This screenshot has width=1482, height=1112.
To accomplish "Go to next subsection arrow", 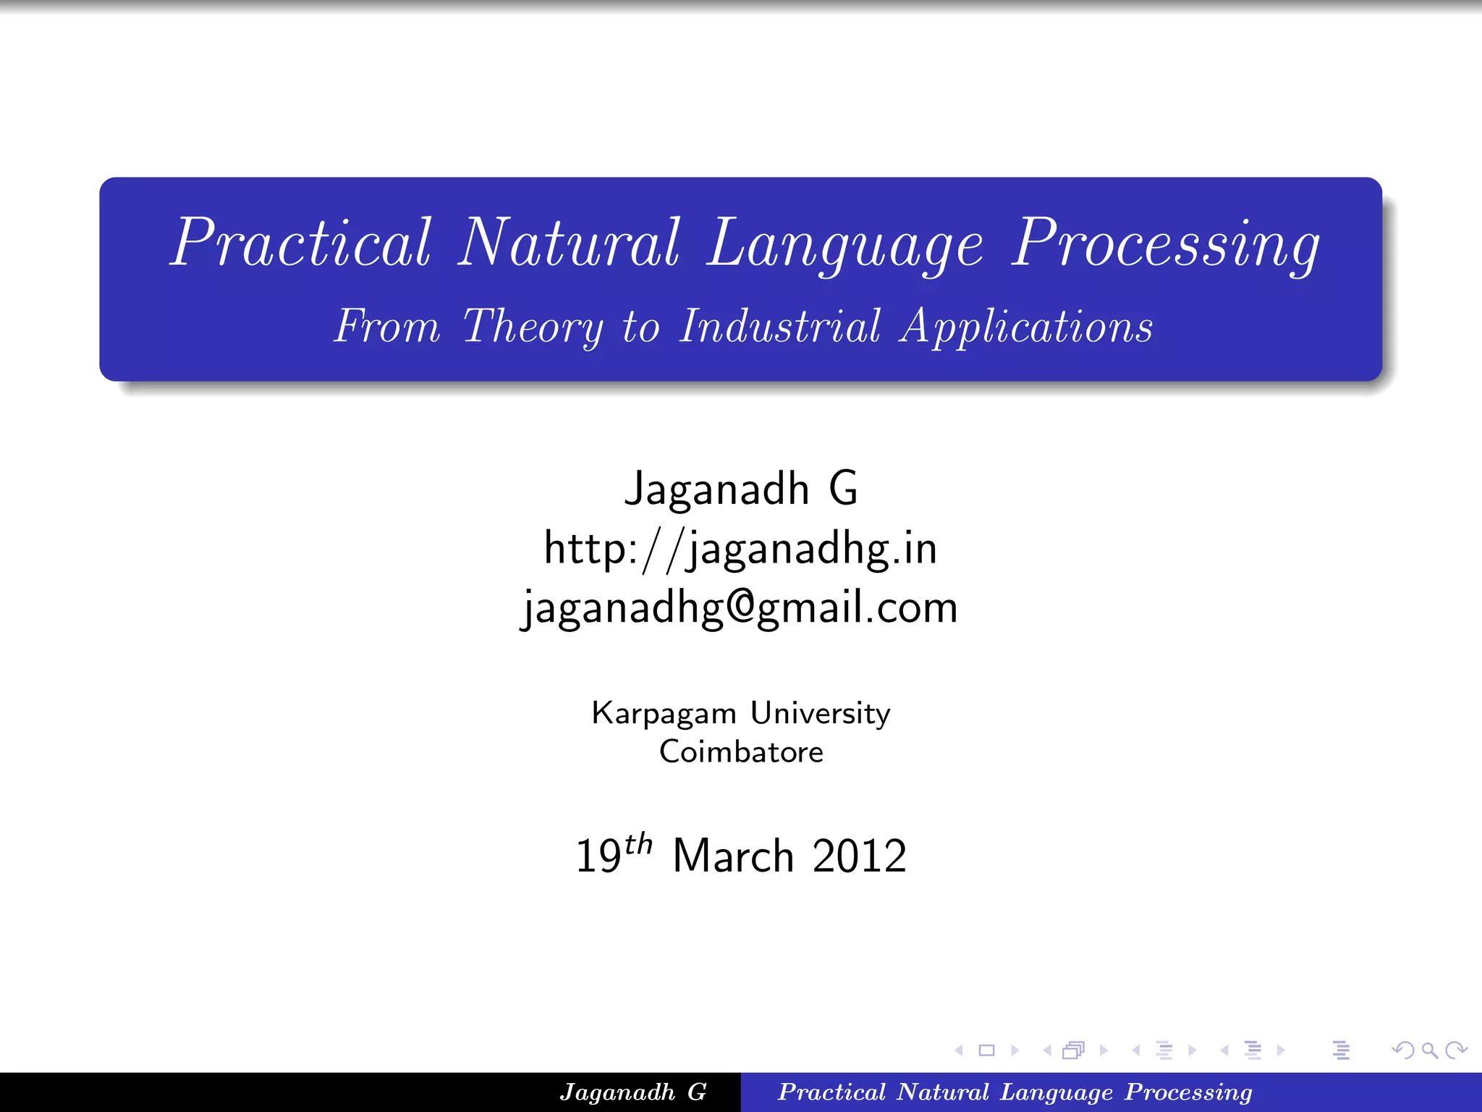I will [x=1193, y=1050].
